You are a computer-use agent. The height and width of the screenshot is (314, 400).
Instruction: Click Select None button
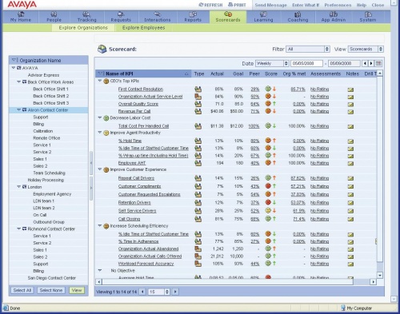coord(51,290)
